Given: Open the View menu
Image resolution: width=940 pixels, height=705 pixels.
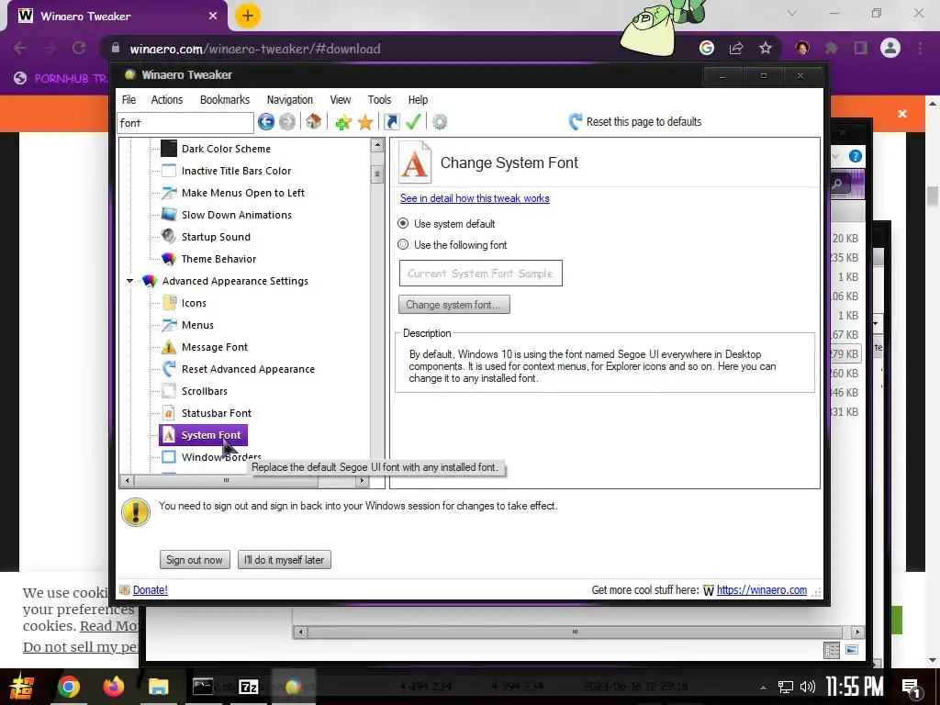Looking at the screenshot, I should [x=340, y=99].
